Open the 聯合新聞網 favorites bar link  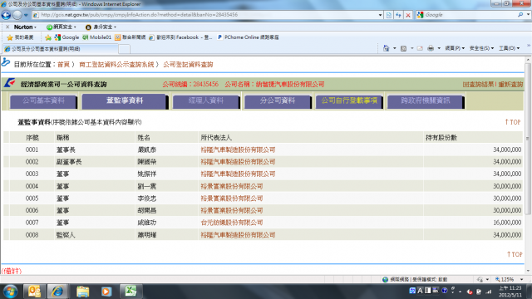pos(131,37)
